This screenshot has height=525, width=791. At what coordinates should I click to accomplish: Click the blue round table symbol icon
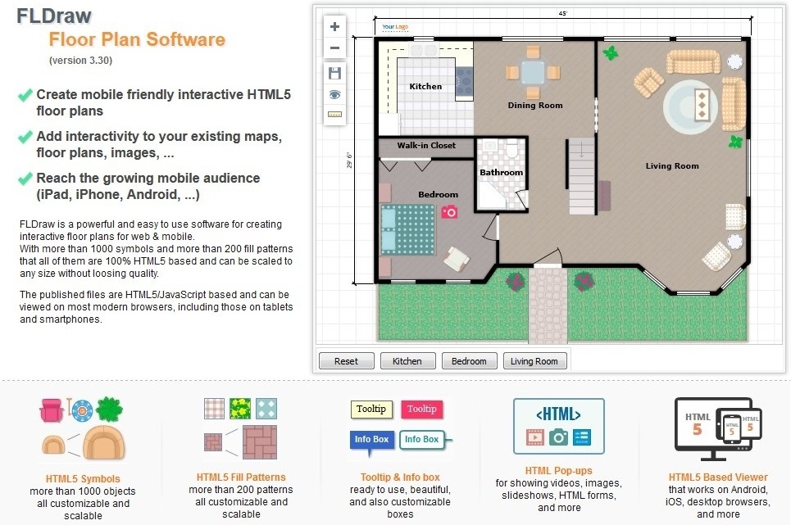(x=82, y=410)
